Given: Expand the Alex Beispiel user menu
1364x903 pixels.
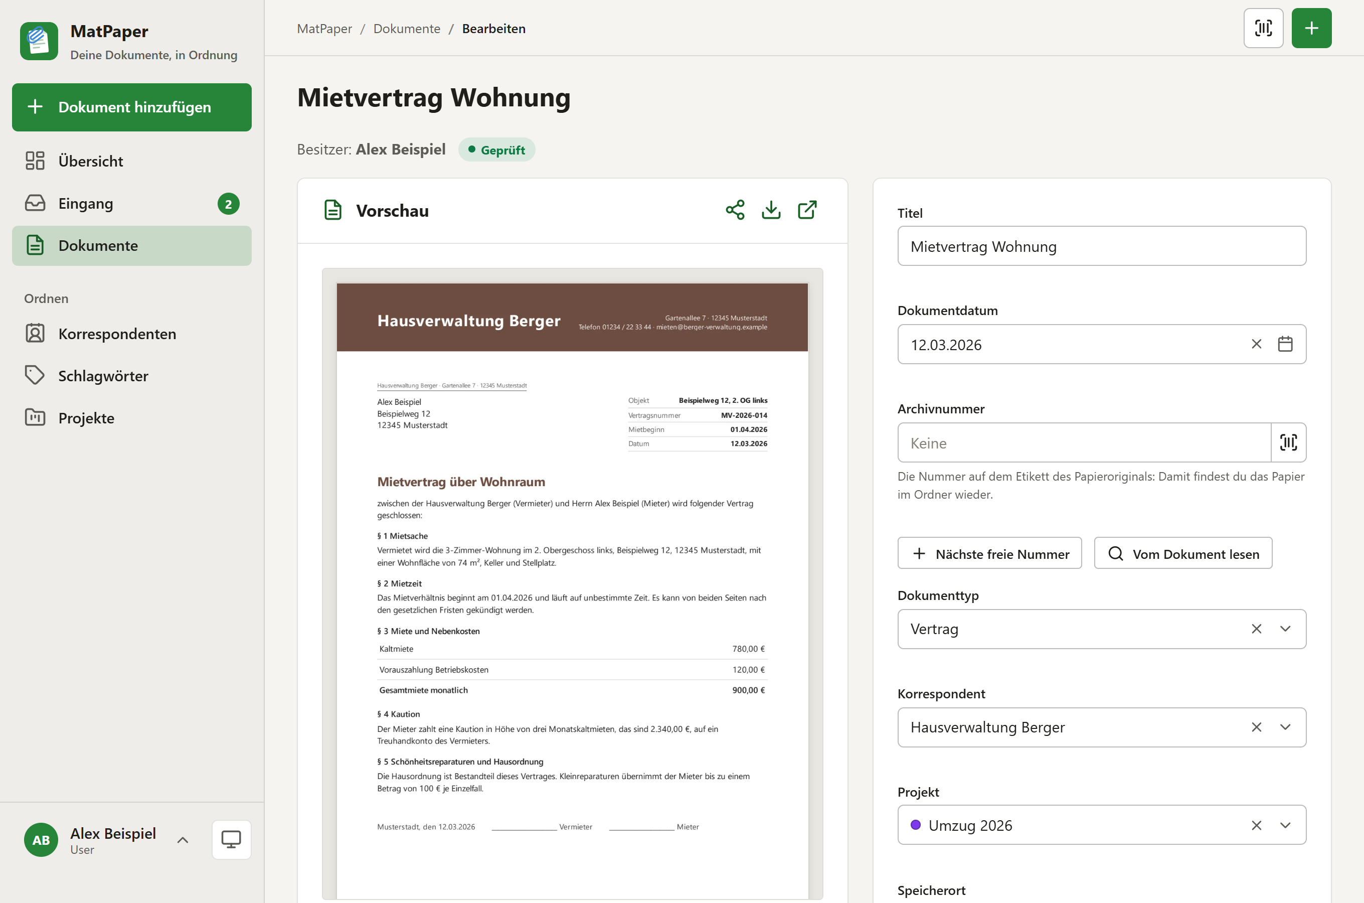Looking at the screenshot, I should 183,840.
